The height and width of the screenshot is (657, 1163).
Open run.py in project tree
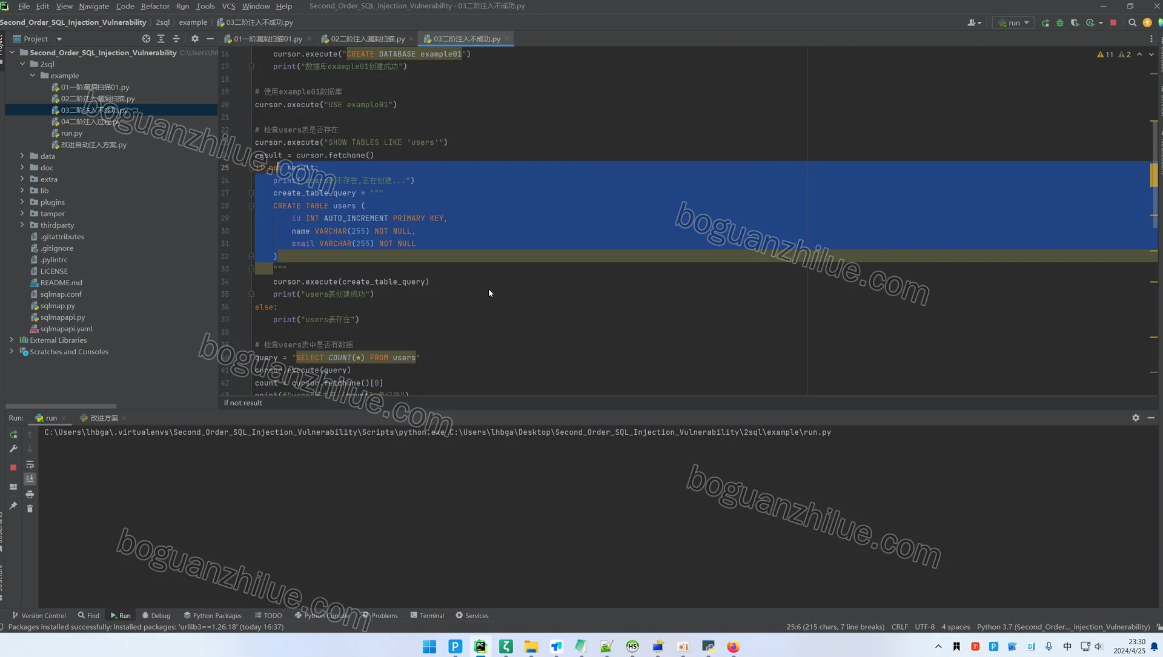point(71,133)
